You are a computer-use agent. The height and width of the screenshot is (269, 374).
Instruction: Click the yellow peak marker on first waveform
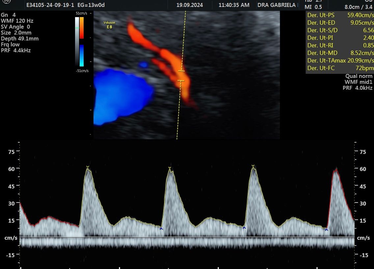[x=88, y=167]
